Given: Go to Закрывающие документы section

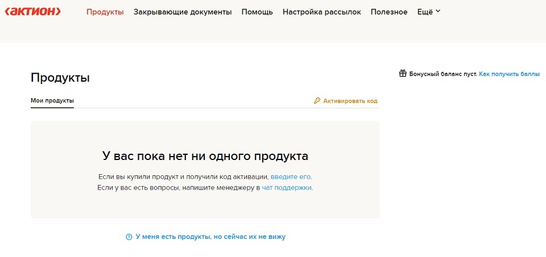Looking at the screenshot, I should pyautogui.click(x=183, y=12).
